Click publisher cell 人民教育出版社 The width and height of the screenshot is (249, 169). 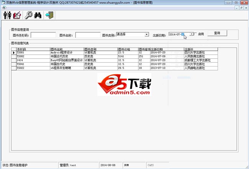(x=201, y=57)
